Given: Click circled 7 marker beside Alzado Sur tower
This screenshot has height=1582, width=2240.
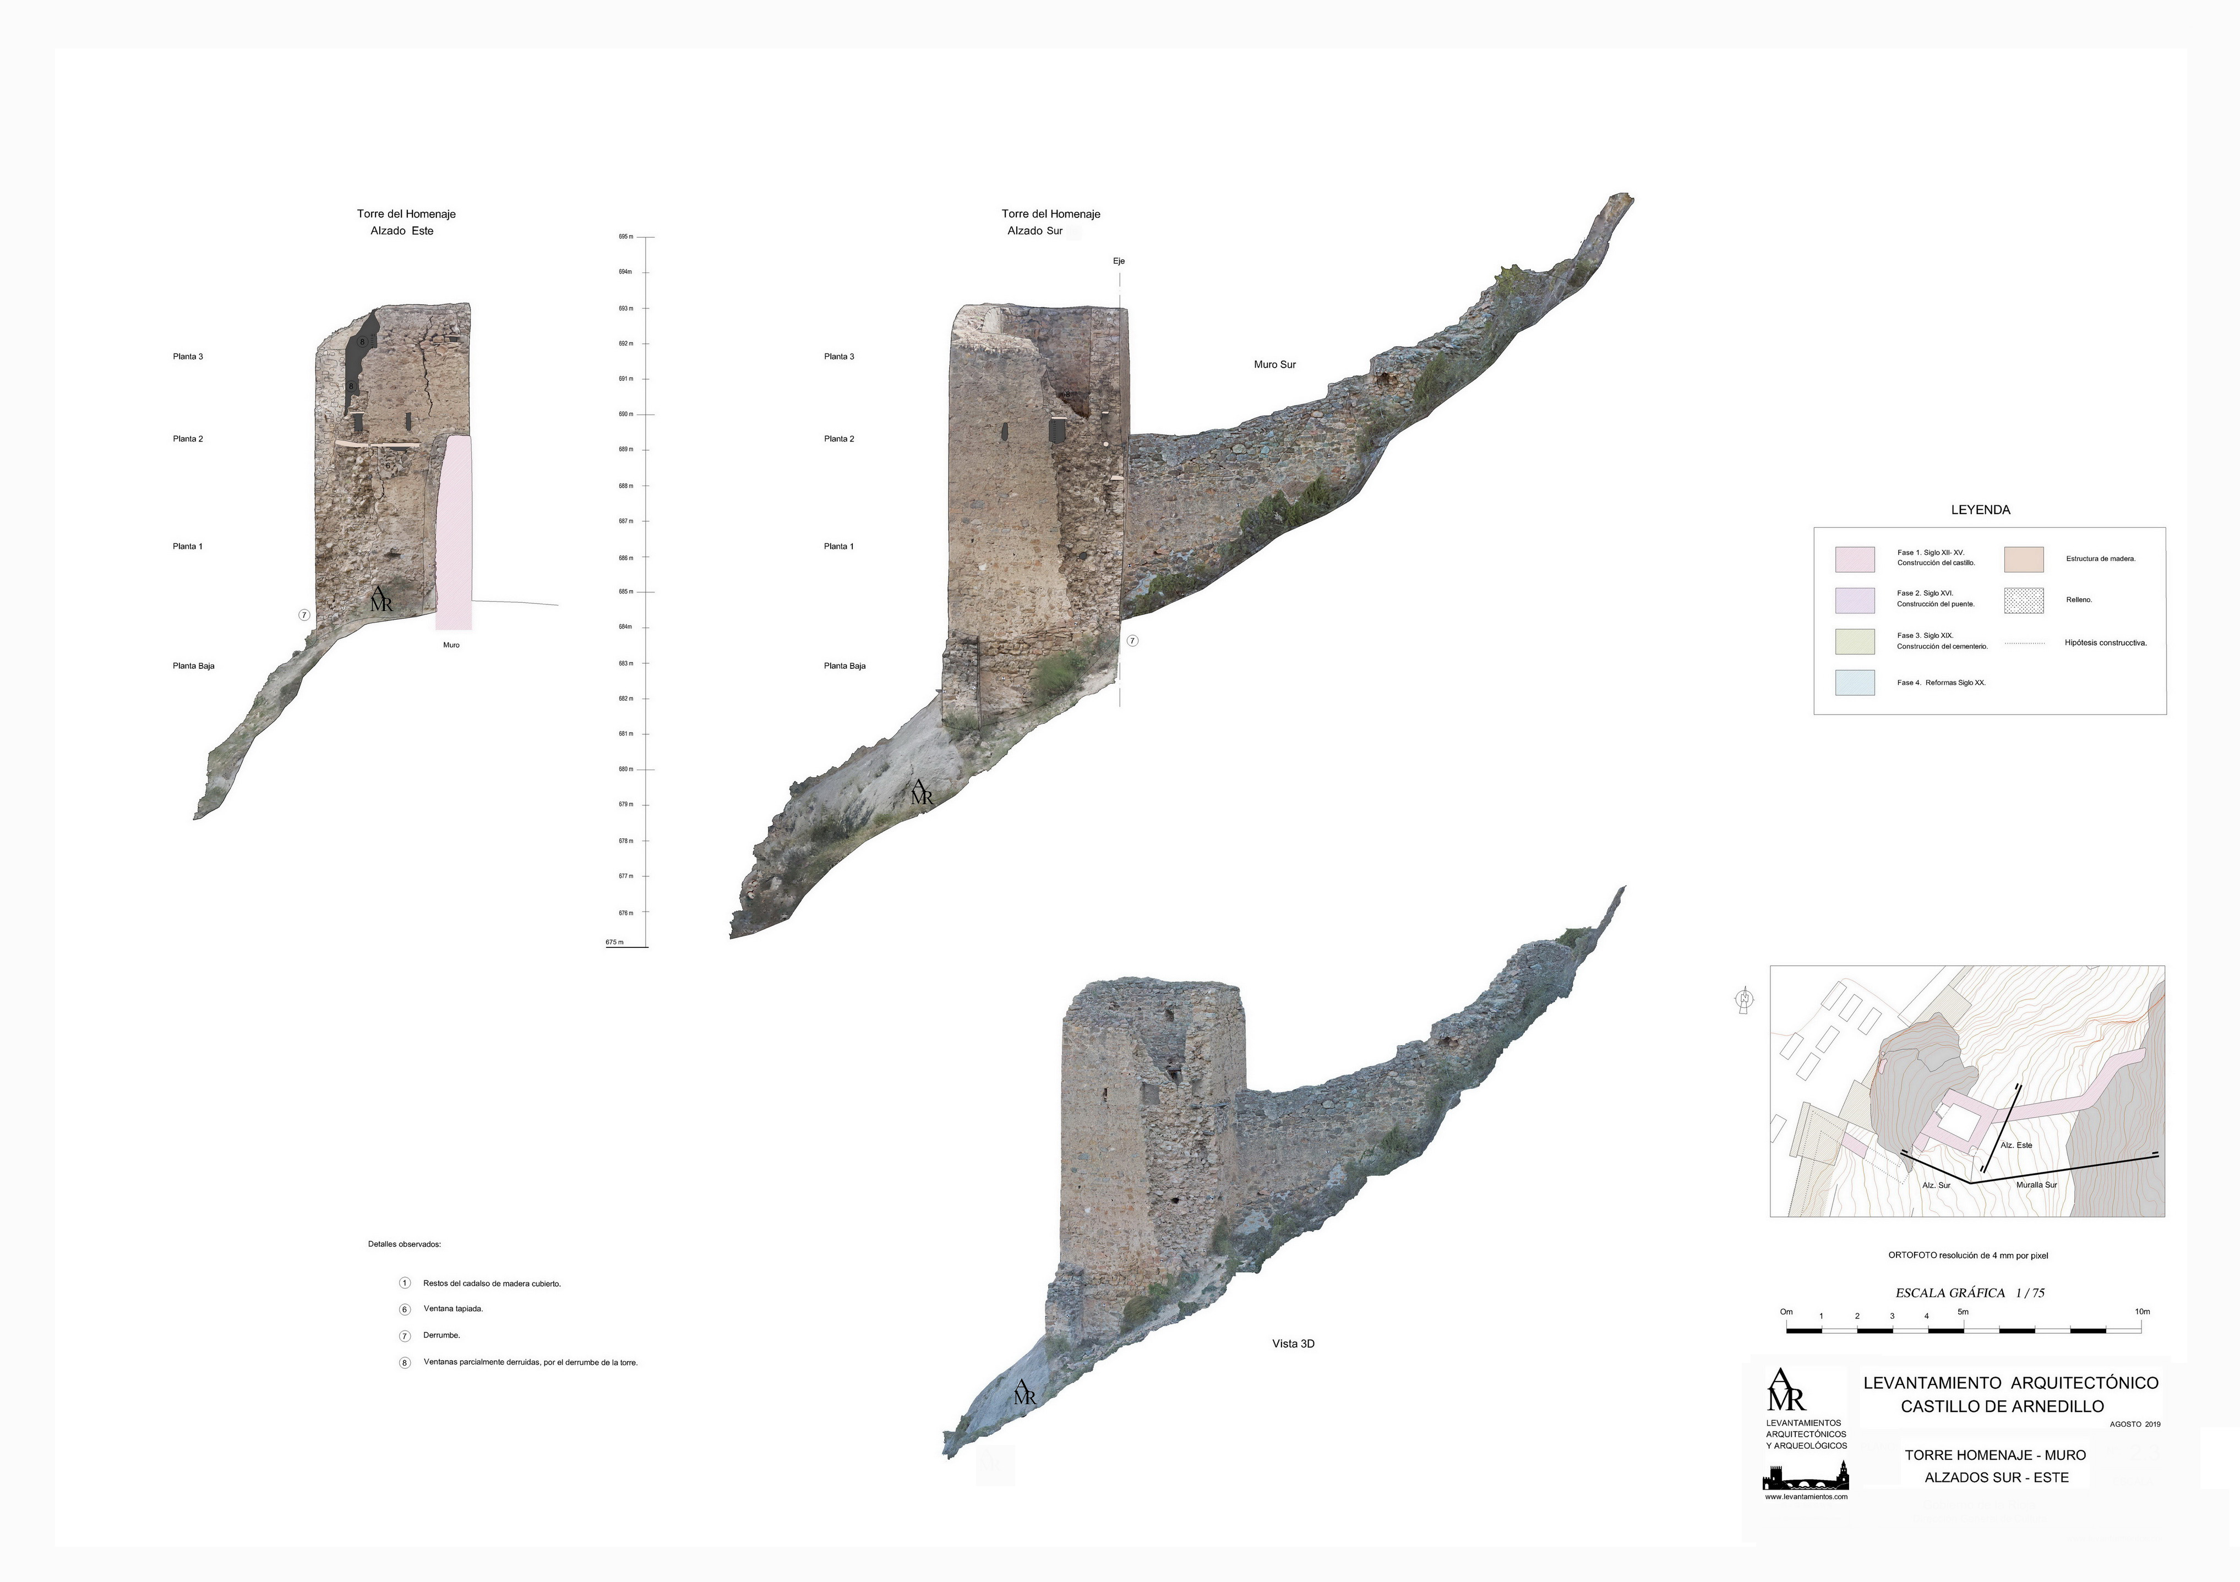Looking at the screenshot, I should tap(1133, 641).
